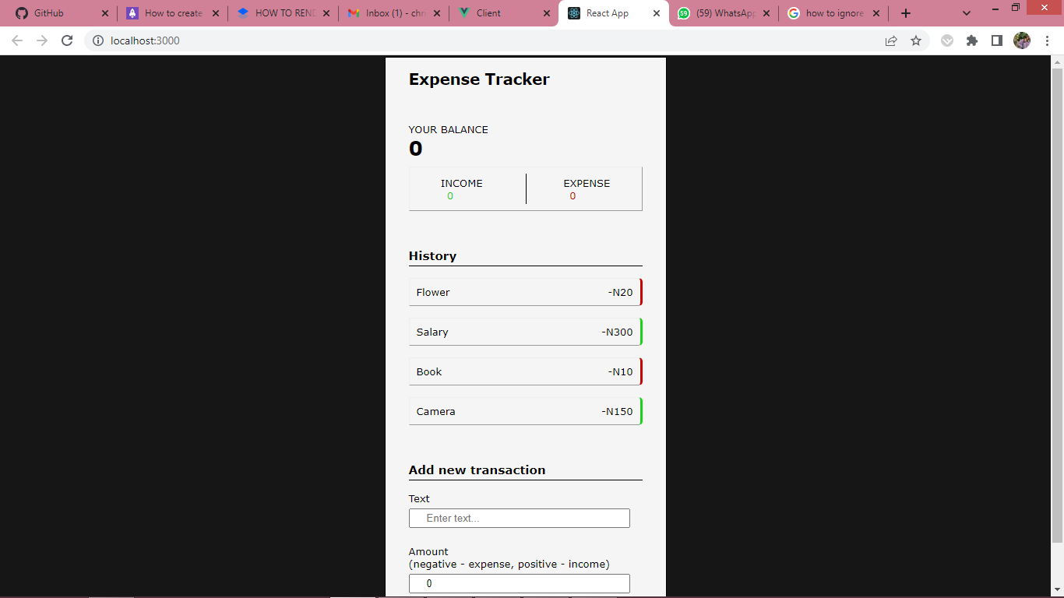Open the tab search chevron dropdown
Image resolution: width=1064 pixels, height=598 pixels.
(966, 13)
